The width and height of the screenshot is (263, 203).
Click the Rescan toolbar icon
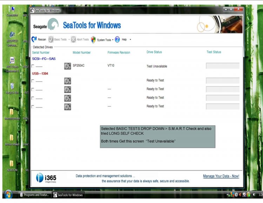(x=34, y=39)
